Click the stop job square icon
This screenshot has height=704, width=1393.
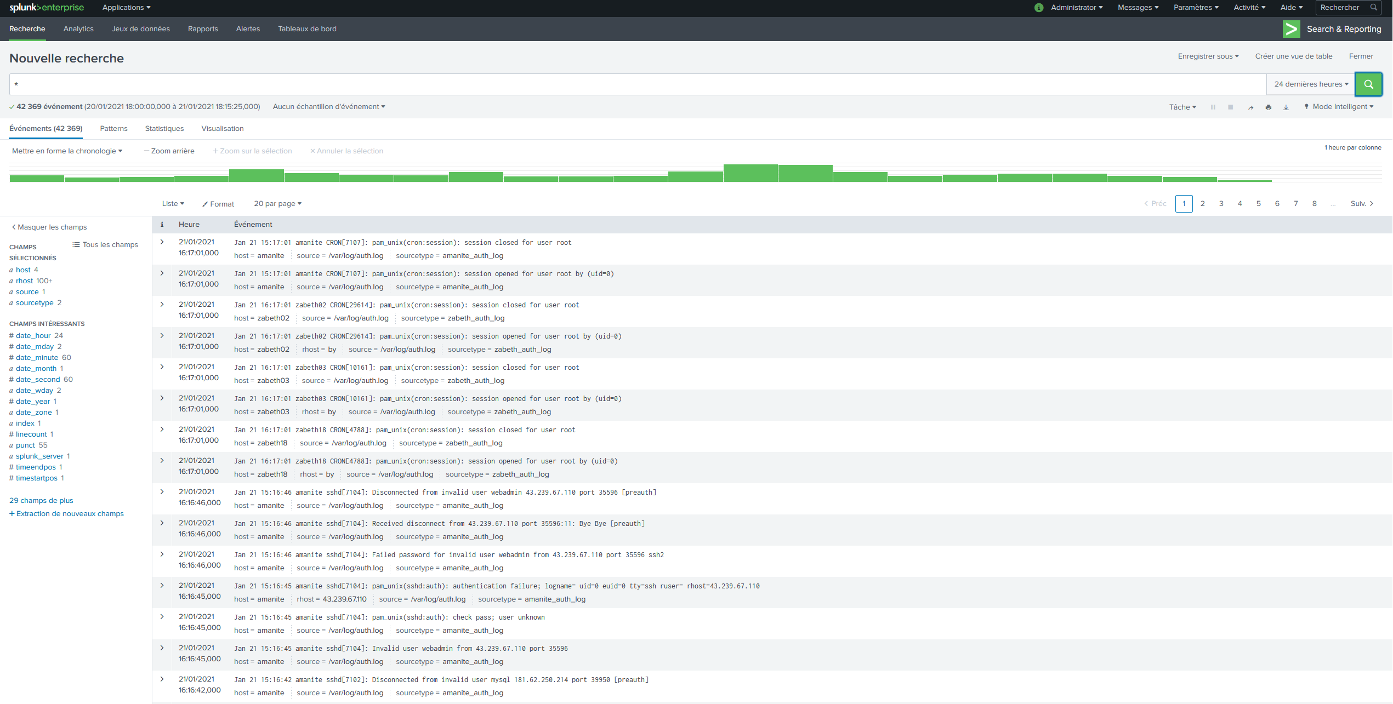click(1231, 107)
